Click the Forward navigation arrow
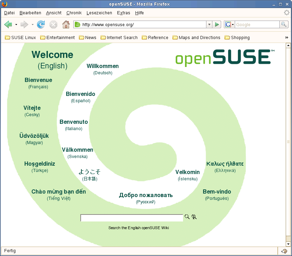Image resolution: width=292 pixels, height=256 pixels. point(24,24)
